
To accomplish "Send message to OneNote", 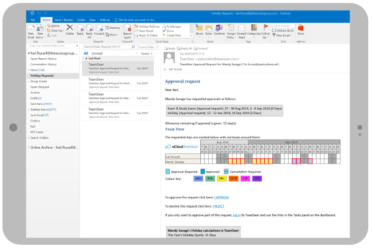I will [x=219, y=30].
